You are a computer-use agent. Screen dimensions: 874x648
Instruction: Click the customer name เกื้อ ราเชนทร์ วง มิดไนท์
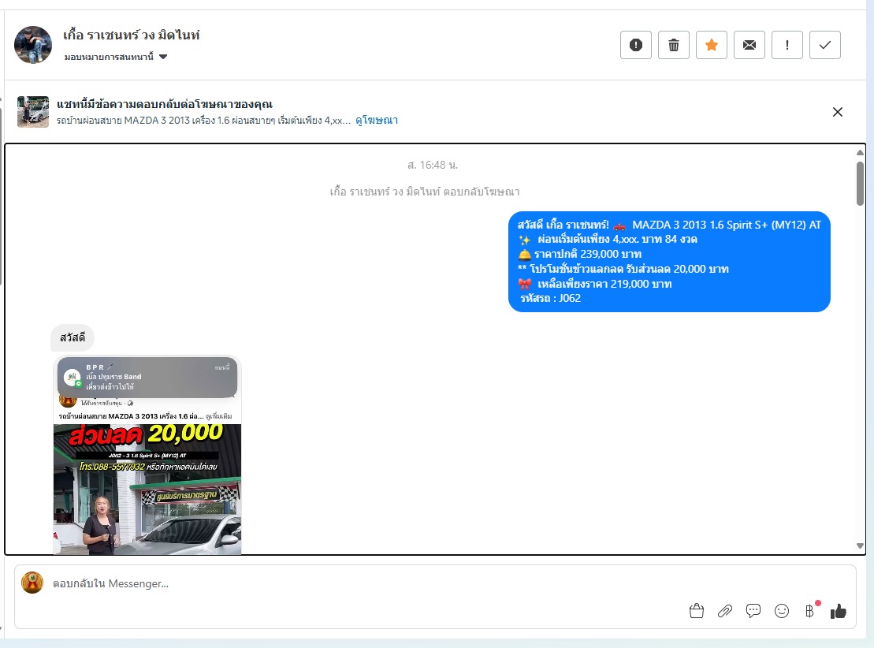132,35
